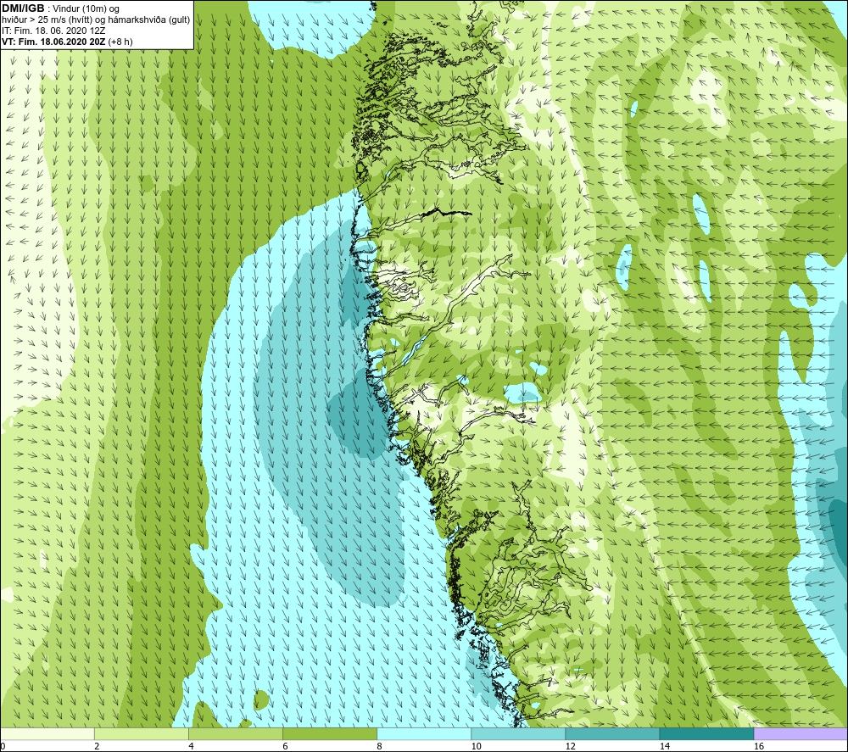Click the medium green 4–6 m/s legend segment

236,733
